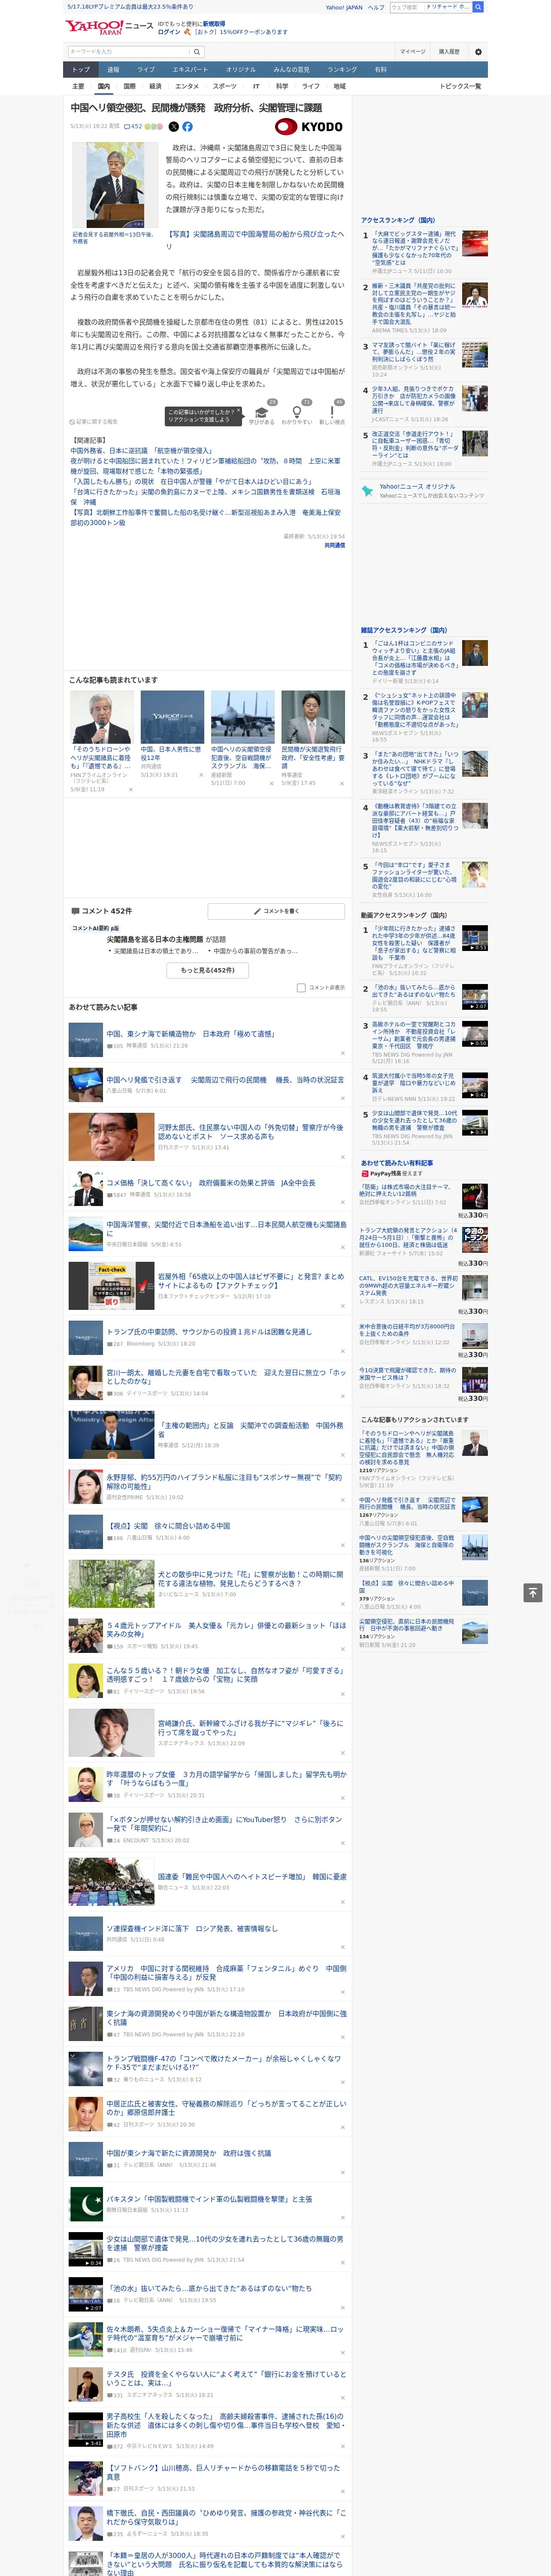Screen dimensions: 551x2576
Task: Open article '岩屋外相「65歳以上の中国人はビザ不要に」'
Action: point(250,1281)
